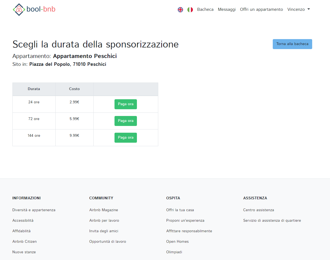Pay for the 24 ore sponsorship
The height and width of the screenshot is (260, 330).
(x=126, y=104)
